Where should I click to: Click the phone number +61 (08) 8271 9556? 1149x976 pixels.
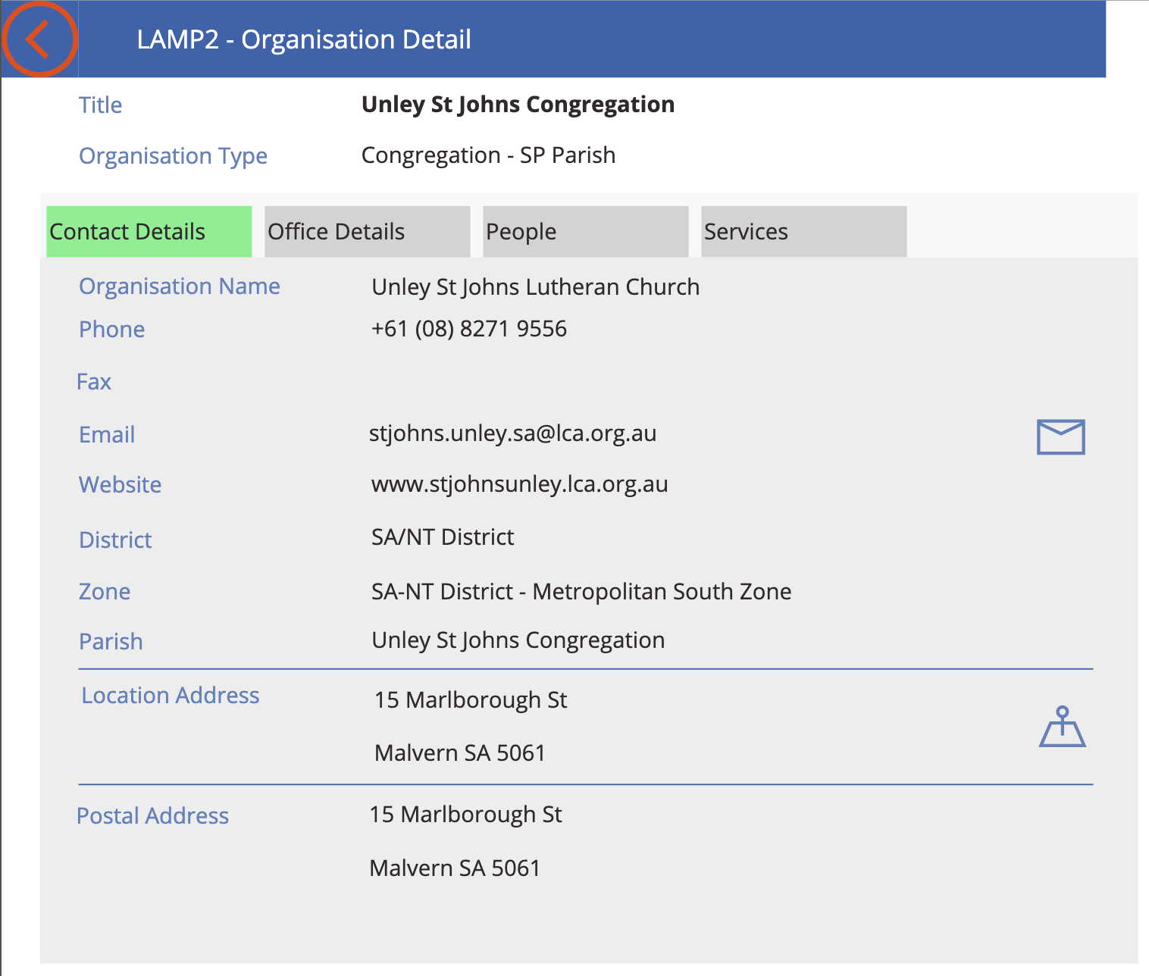coord(469,329)
